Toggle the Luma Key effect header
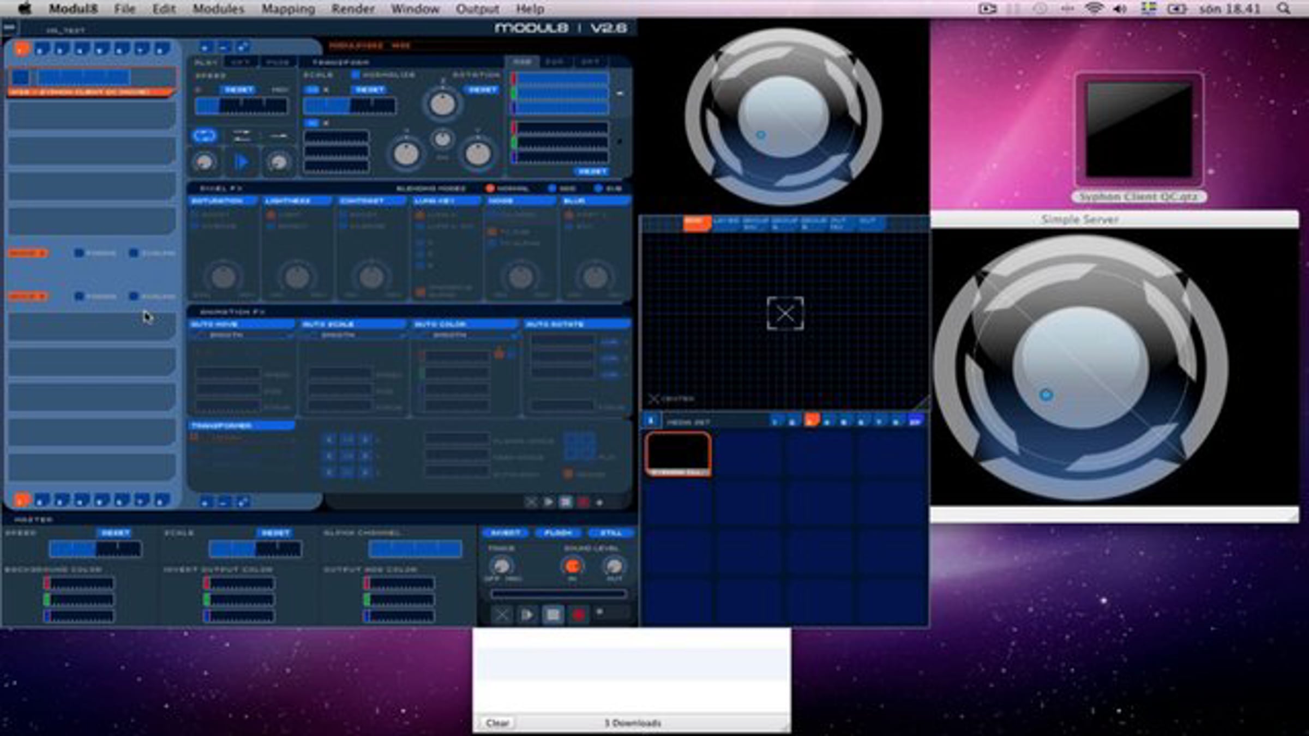The width and height of the screenshot is (1309, 736). coord(446,201)
